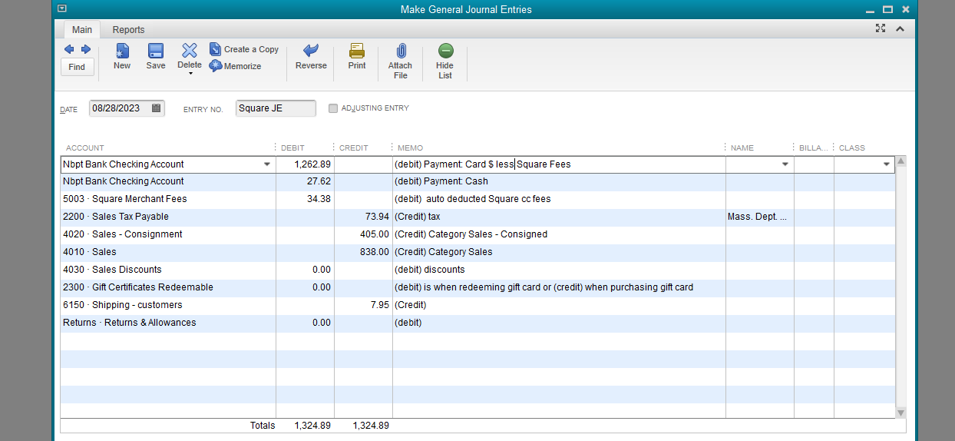
Task: Click the Memo column header
Action: [410, 148]
